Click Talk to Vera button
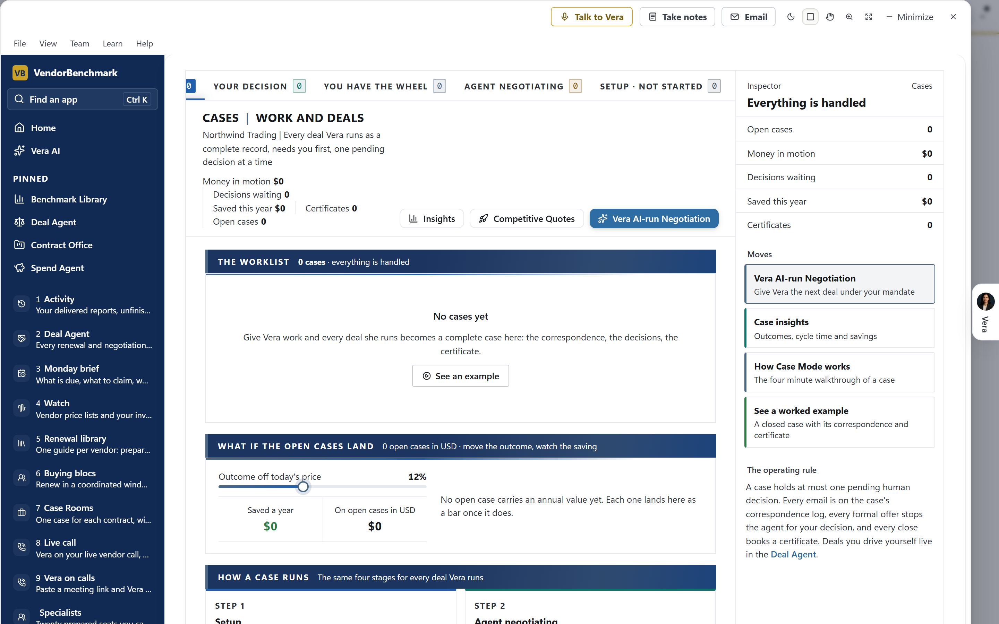This screenshot has width=999, height=624. (591, 17)
